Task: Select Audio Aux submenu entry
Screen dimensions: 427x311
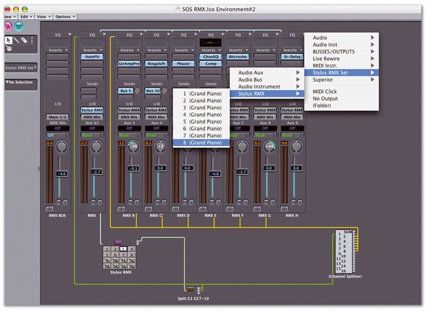Action: pyautogui.click(x=267, y=72)
